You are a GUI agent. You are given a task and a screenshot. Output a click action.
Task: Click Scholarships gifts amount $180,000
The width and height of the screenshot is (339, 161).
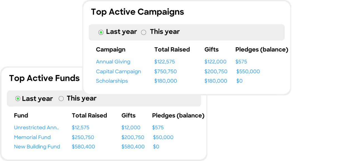[x=215, y=81]
